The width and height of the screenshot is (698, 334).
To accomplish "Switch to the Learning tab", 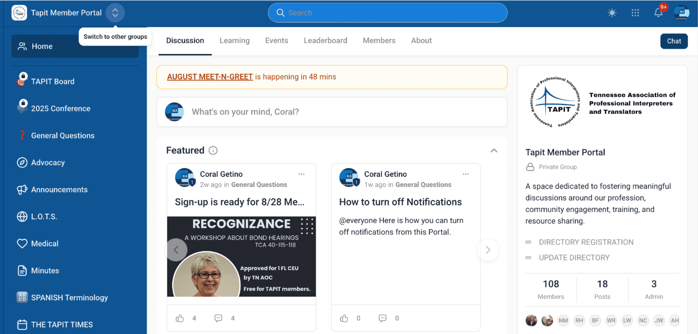I will click(x=234, y=41).
